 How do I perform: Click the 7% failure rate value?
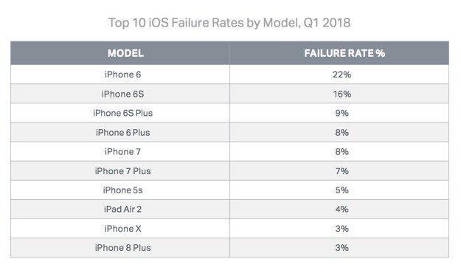coord(342,171)
